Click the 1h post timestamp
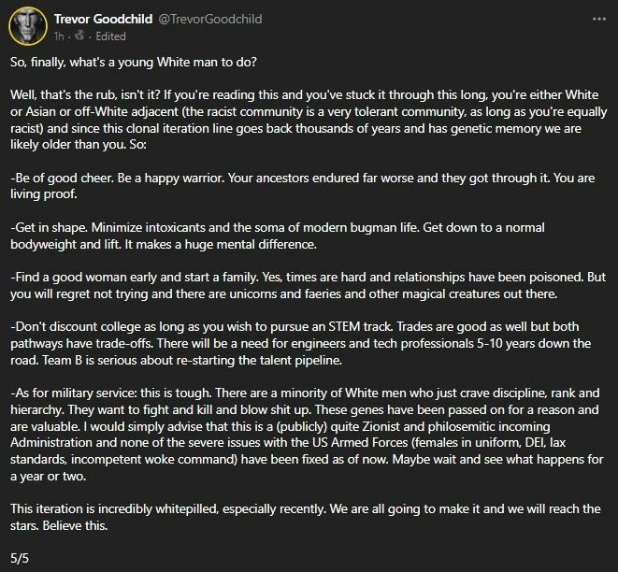618x572 pixels. [x=59, y=36]
